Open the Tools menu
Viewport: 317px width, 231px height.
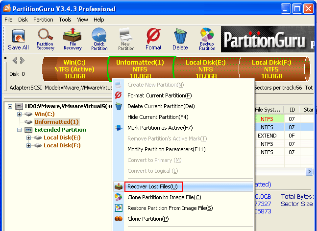[x=65, y=20]
